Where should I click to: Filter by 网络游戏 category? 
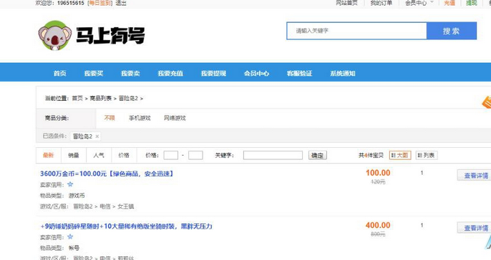[x=175, y=118]
